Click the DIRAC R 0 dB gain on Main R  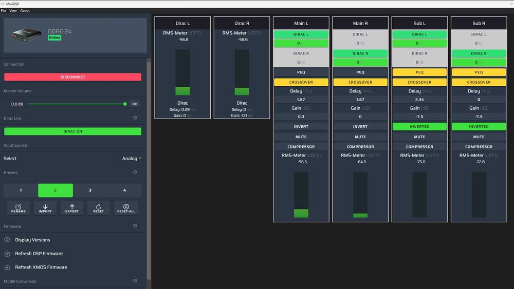360,62
